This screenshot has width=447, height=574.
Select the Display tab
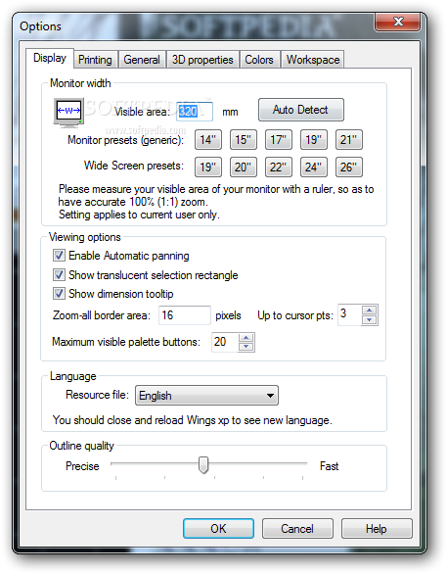coord(50,58)
